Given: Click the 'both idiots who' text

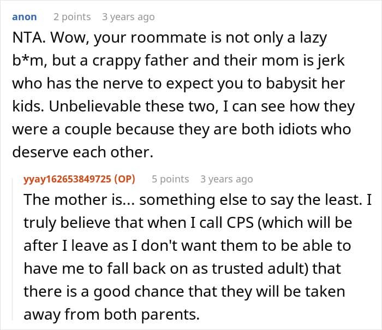Looking at the screenshot, I should click(x=296, y=129).
